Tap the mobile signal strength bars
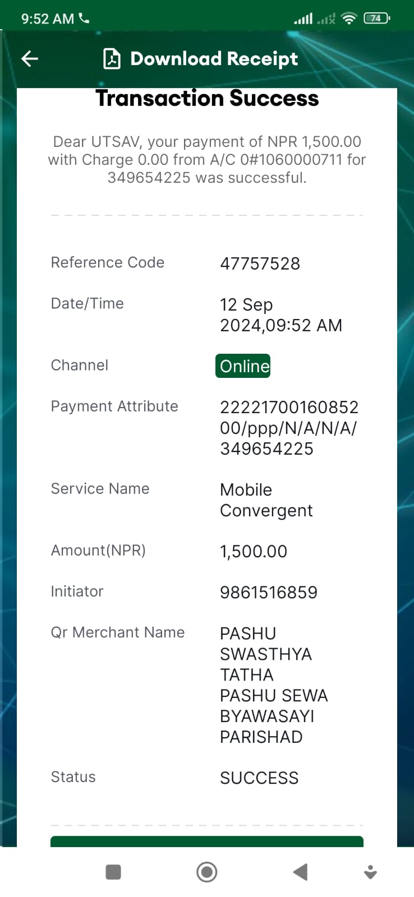414x897 pixels. pos(303,19)
